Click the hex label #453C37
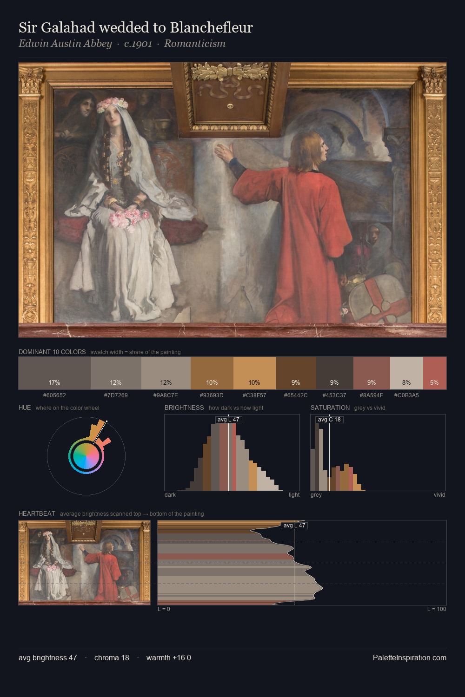The width and height of the screenshot is (465, 697). coord(335,395)
